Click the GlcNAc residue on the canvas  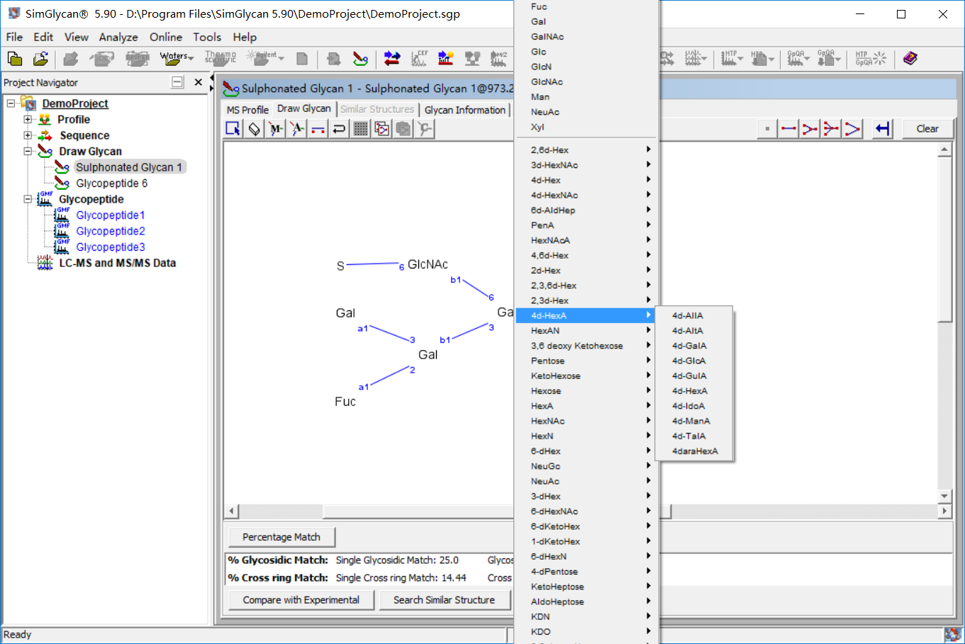pyautogui.click(x=428, y=265)
